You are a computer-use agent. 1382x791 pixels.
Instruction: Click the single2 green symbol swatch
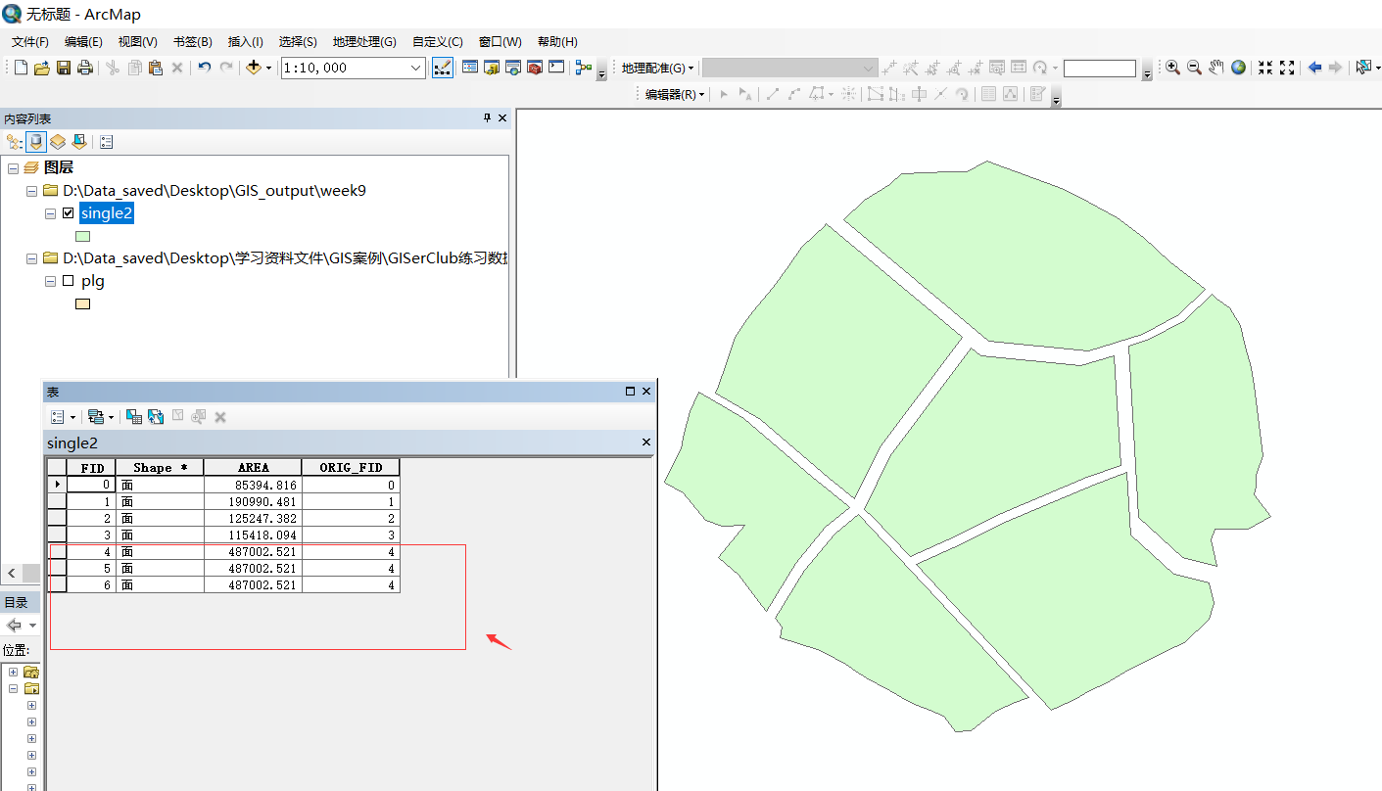pyautogui.click(x=83, y=236)
